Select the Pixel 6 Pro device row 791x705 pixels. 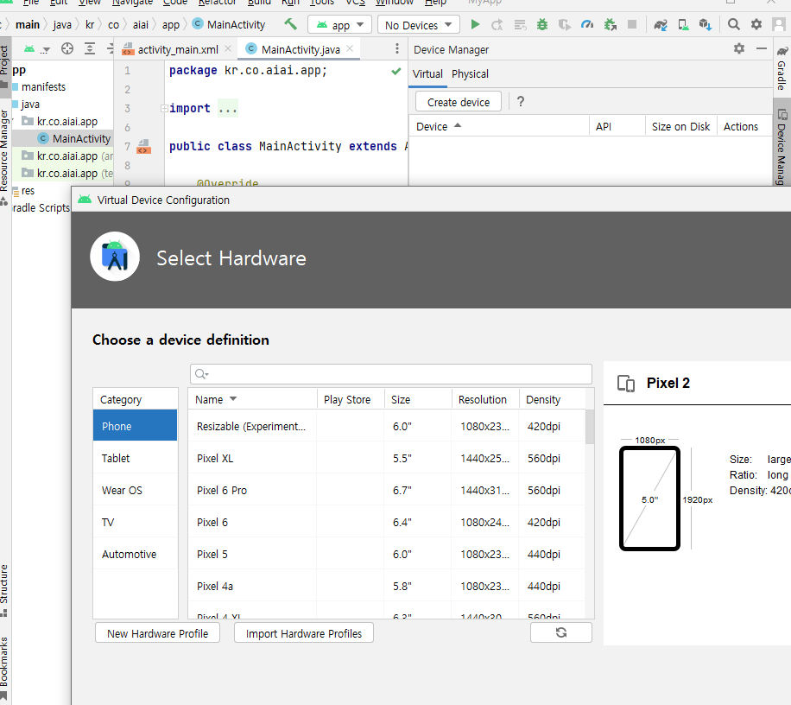point(386,490)
